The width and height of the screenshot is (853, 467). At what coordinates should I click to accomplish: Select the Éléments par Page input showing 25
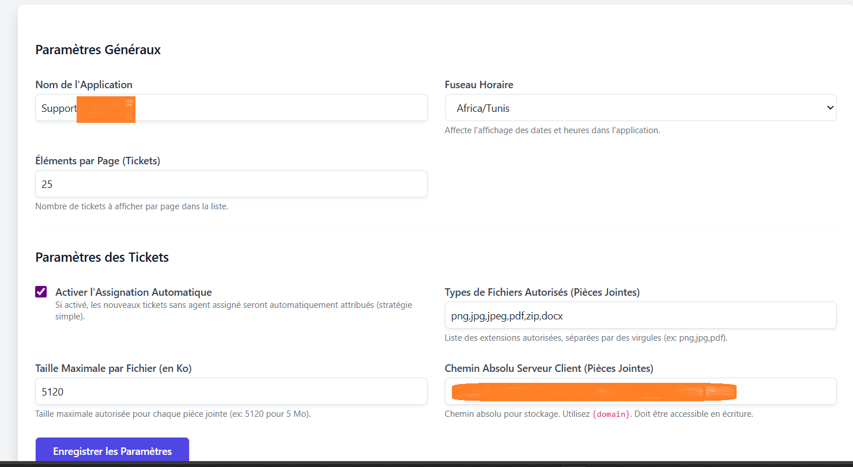231,183
